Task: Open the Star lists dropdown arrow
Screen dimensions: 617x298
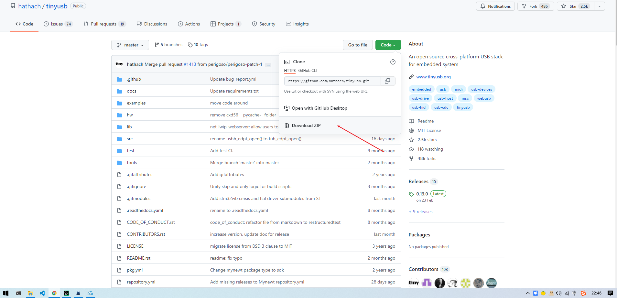Action: [599, 6]
